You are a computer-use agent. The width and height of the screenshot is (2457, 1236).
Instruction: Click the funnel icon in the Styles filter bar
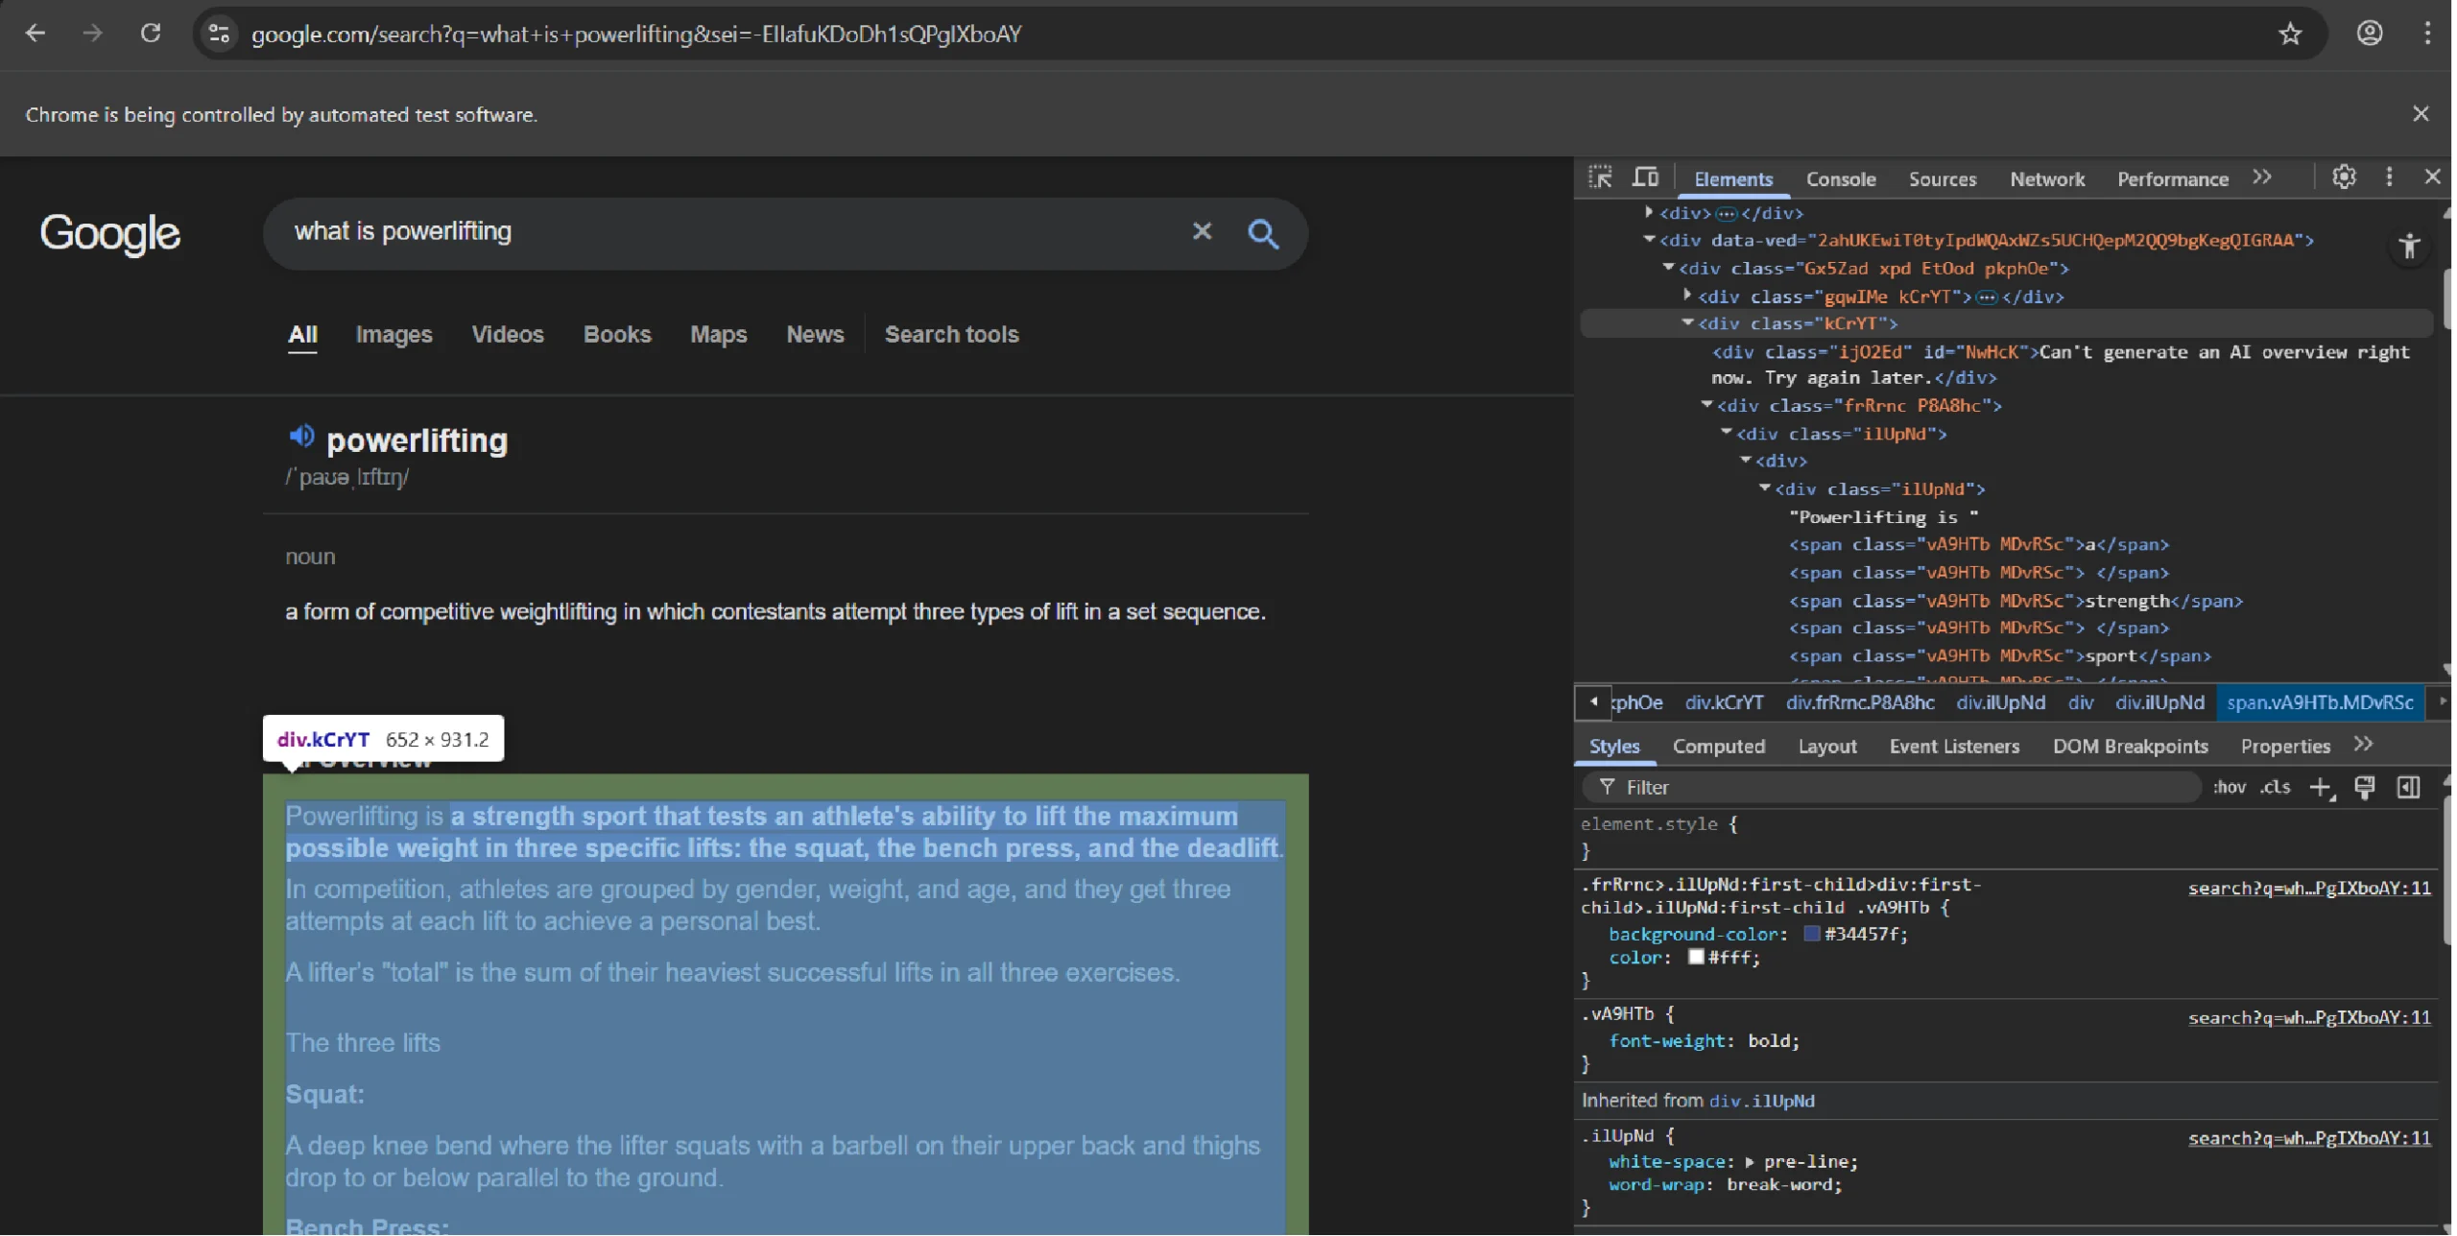pos(1608,787)
